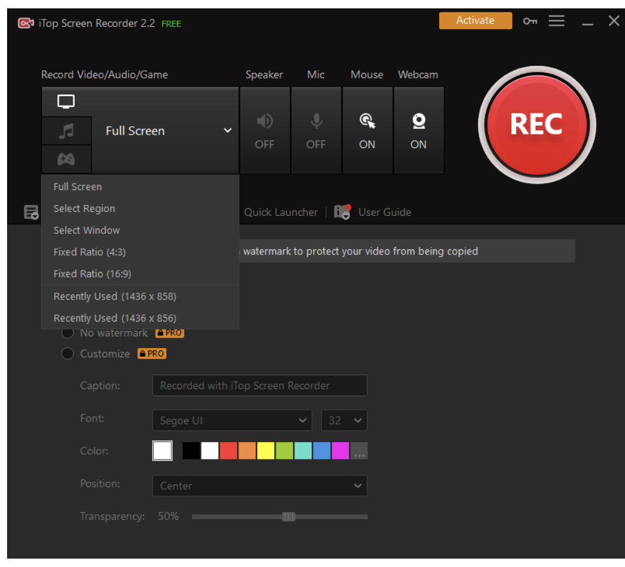Turn off the Webcam overlay toggle
The height and width of the screenshot is (567, 625).
pos(419,130)
